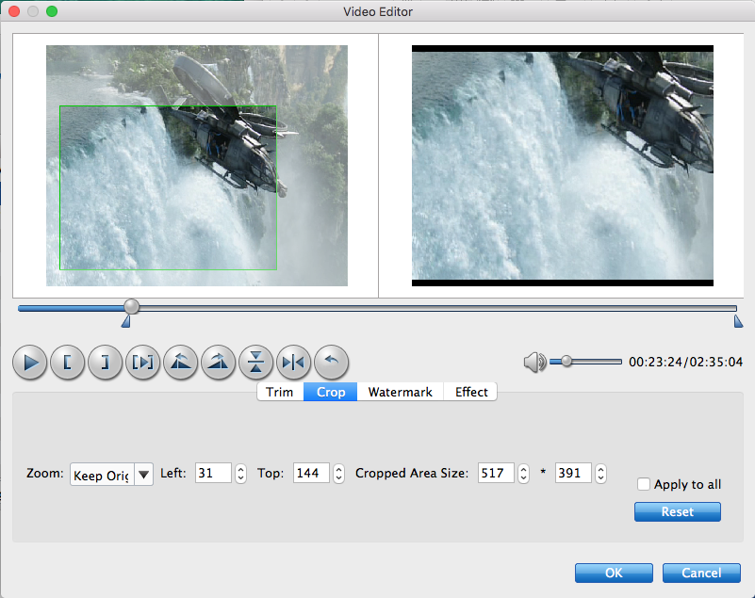The image size is (755, 598).
Task: Adjust the crop width stepper
Action: [523, 474]
